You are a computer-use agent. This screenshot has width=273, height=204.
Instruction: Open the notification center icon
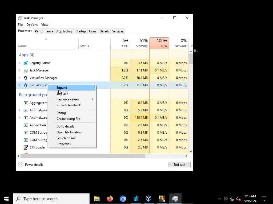point(264,199)
